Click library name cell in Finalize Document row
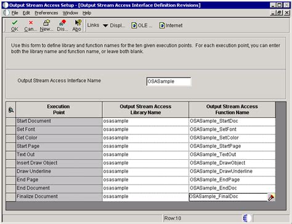This screenshot has height=224, width=292. [145, 197]
